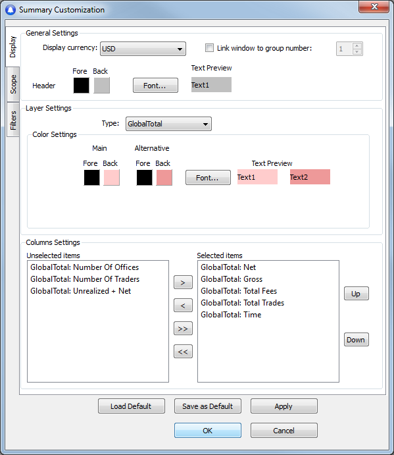Click the application icon in title bar
Viewport: 394px width, 455px height.
[11, 10]
